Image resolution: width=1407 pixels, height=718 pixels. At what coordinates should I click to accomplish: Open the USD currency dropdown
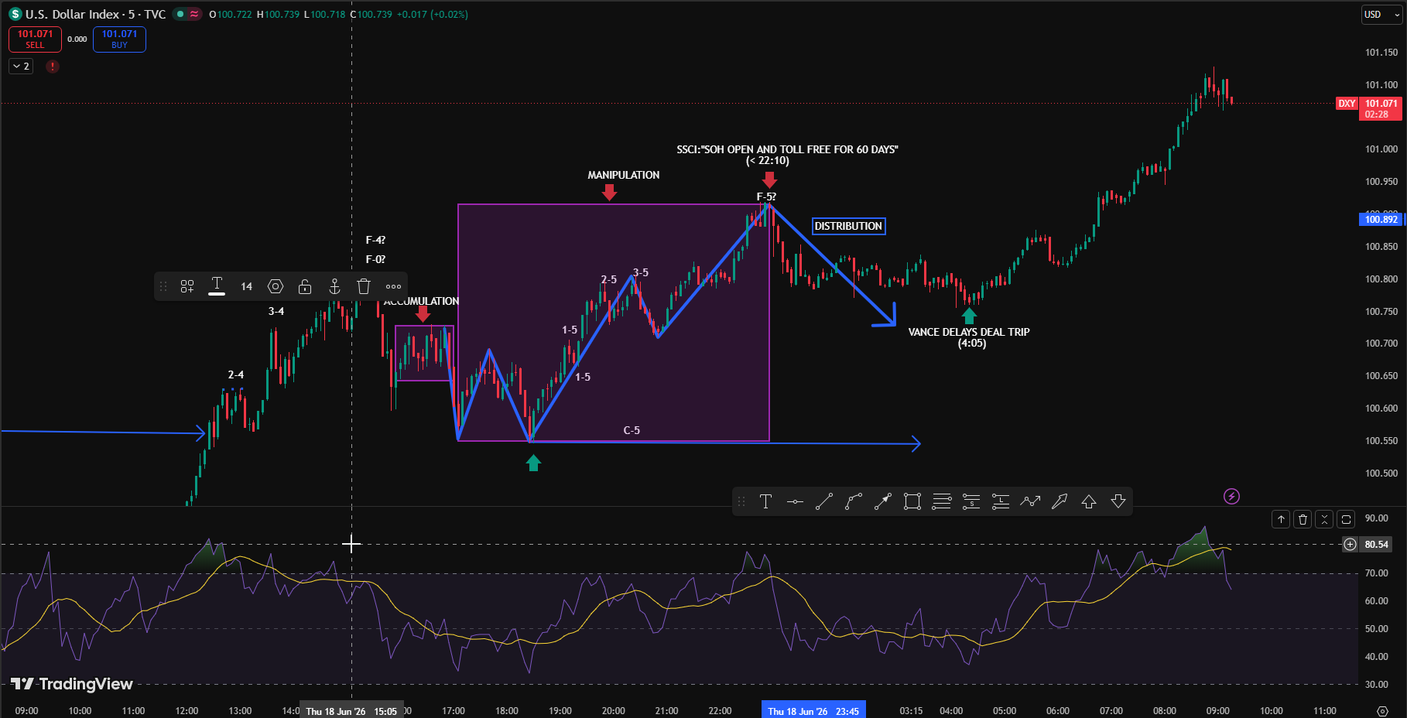[1381, 15]
